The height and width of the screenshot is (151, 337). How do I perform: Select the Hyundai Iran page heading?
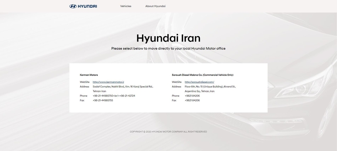[169, 38]
